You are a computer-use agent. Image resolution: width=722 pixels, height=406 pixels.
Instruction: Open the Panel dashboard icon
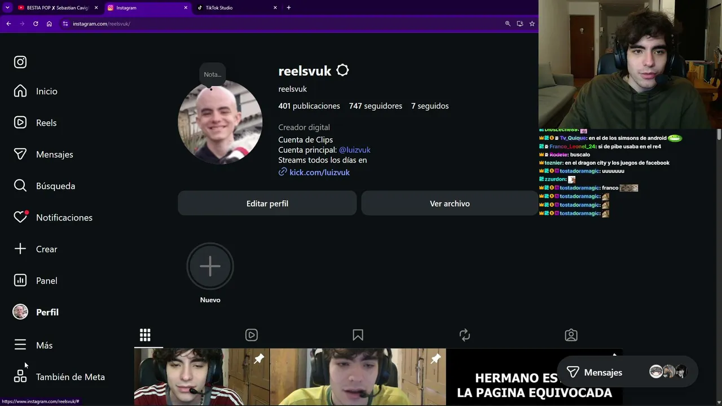[20, 281]
